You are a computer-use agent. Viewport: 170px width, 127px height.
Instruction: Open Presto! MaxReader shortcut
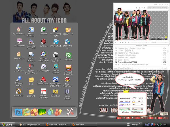tap(31, 32)
